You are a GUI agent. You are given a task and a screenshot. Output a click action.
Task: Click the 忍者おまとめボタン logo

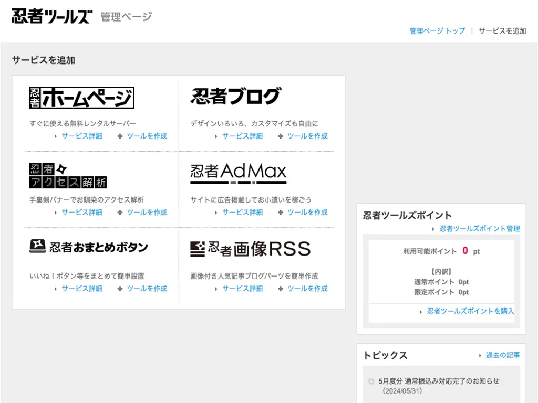click(88, 247)
